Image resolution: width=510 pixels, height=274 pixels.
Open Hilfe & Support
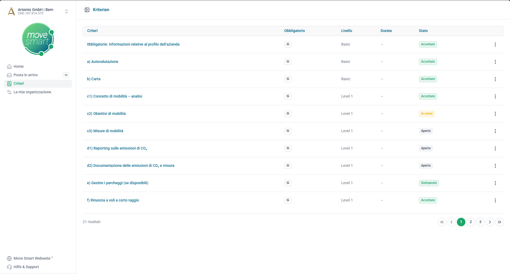26,267
